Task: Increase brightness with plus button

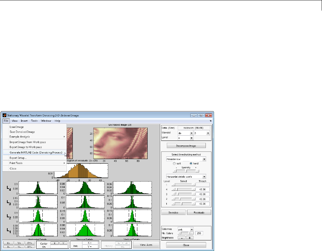Action: [x=190, y=238]
